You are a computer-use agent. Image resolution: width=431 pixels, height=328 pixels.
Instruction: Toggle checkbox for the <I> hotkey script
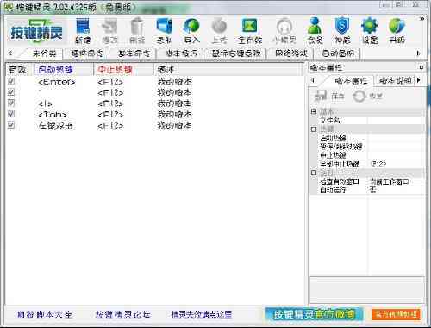point(11,103)
